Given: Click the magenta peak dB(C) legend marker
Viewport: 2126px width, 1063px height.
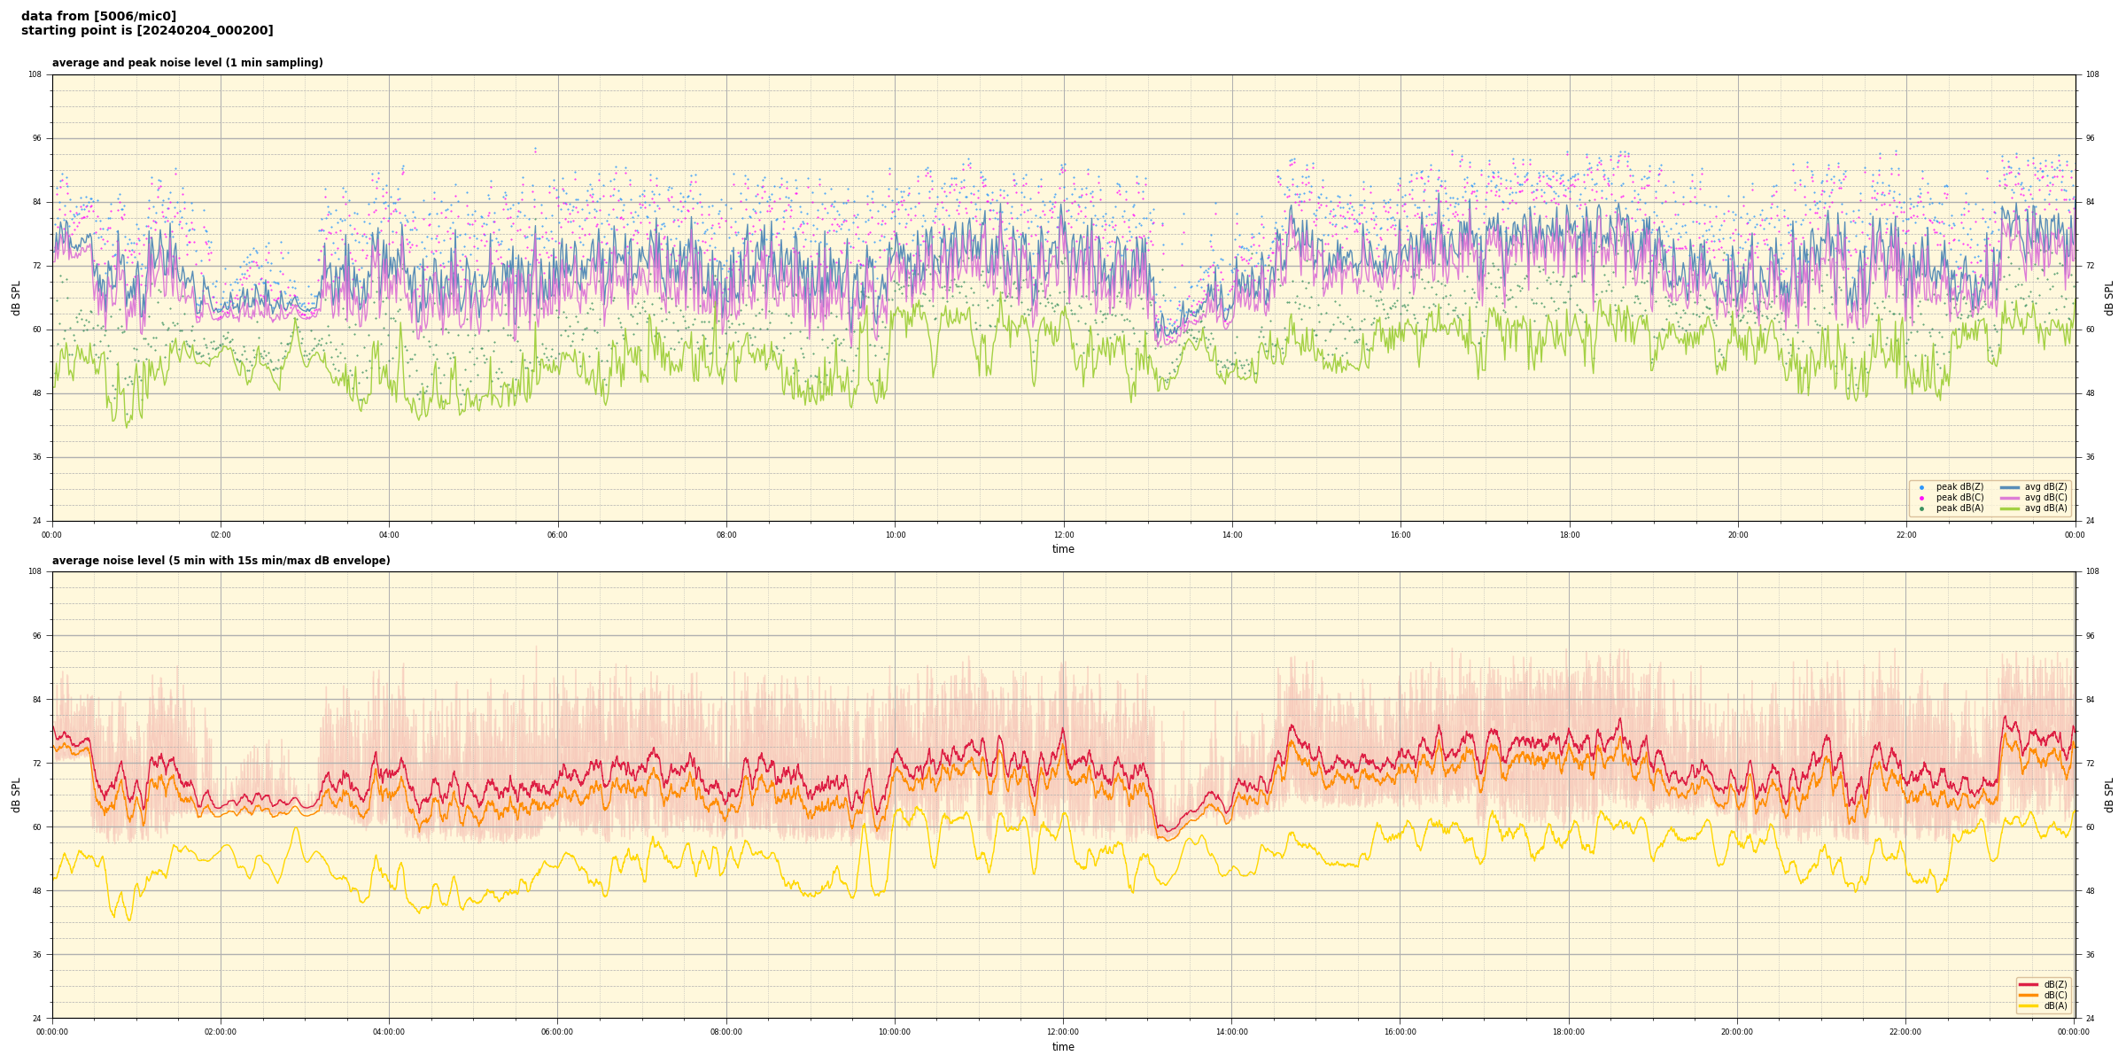Looking at the screenshot, I should (x=1921, y=498).
